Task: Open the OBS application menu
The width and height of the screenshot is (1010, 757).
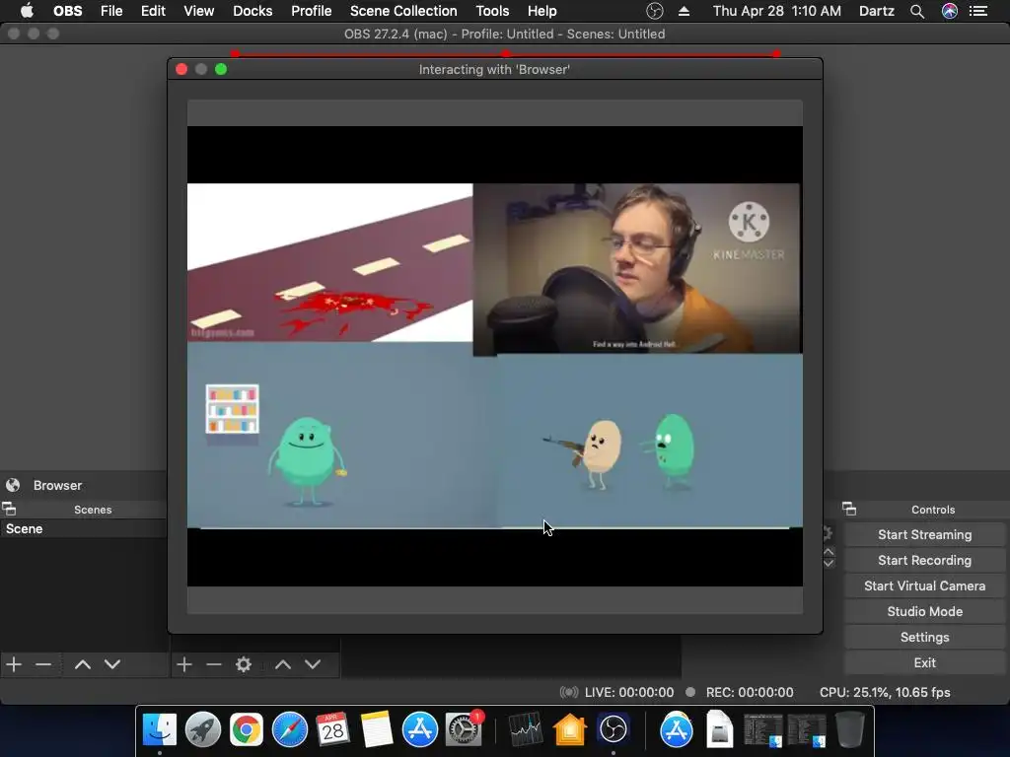Action: point(68,11)
